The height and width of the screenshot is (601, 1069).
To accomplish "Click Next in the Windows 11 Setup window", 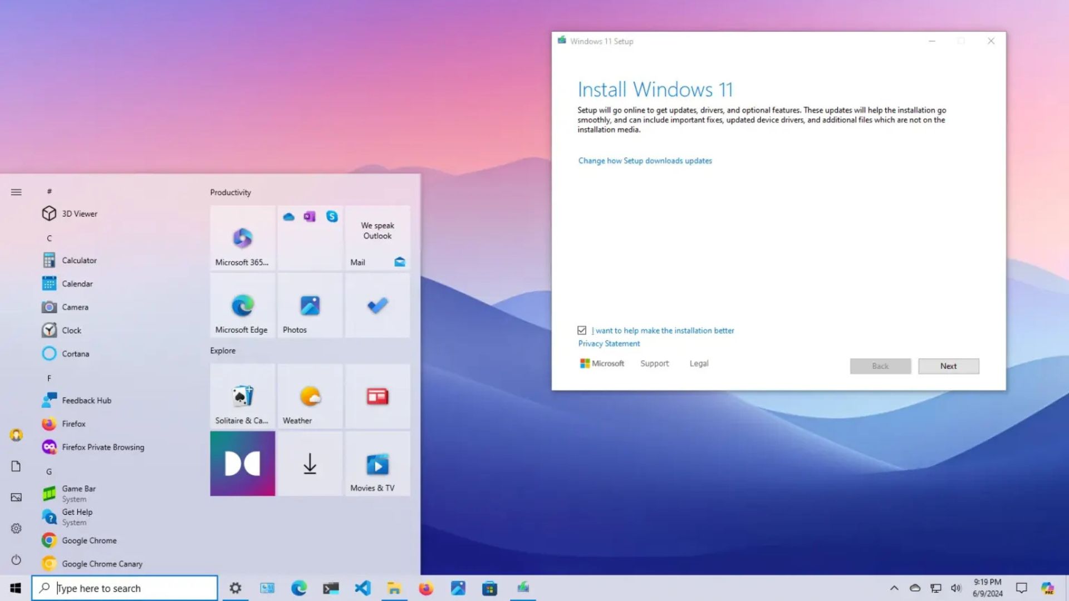I will (x=948, y=366).
